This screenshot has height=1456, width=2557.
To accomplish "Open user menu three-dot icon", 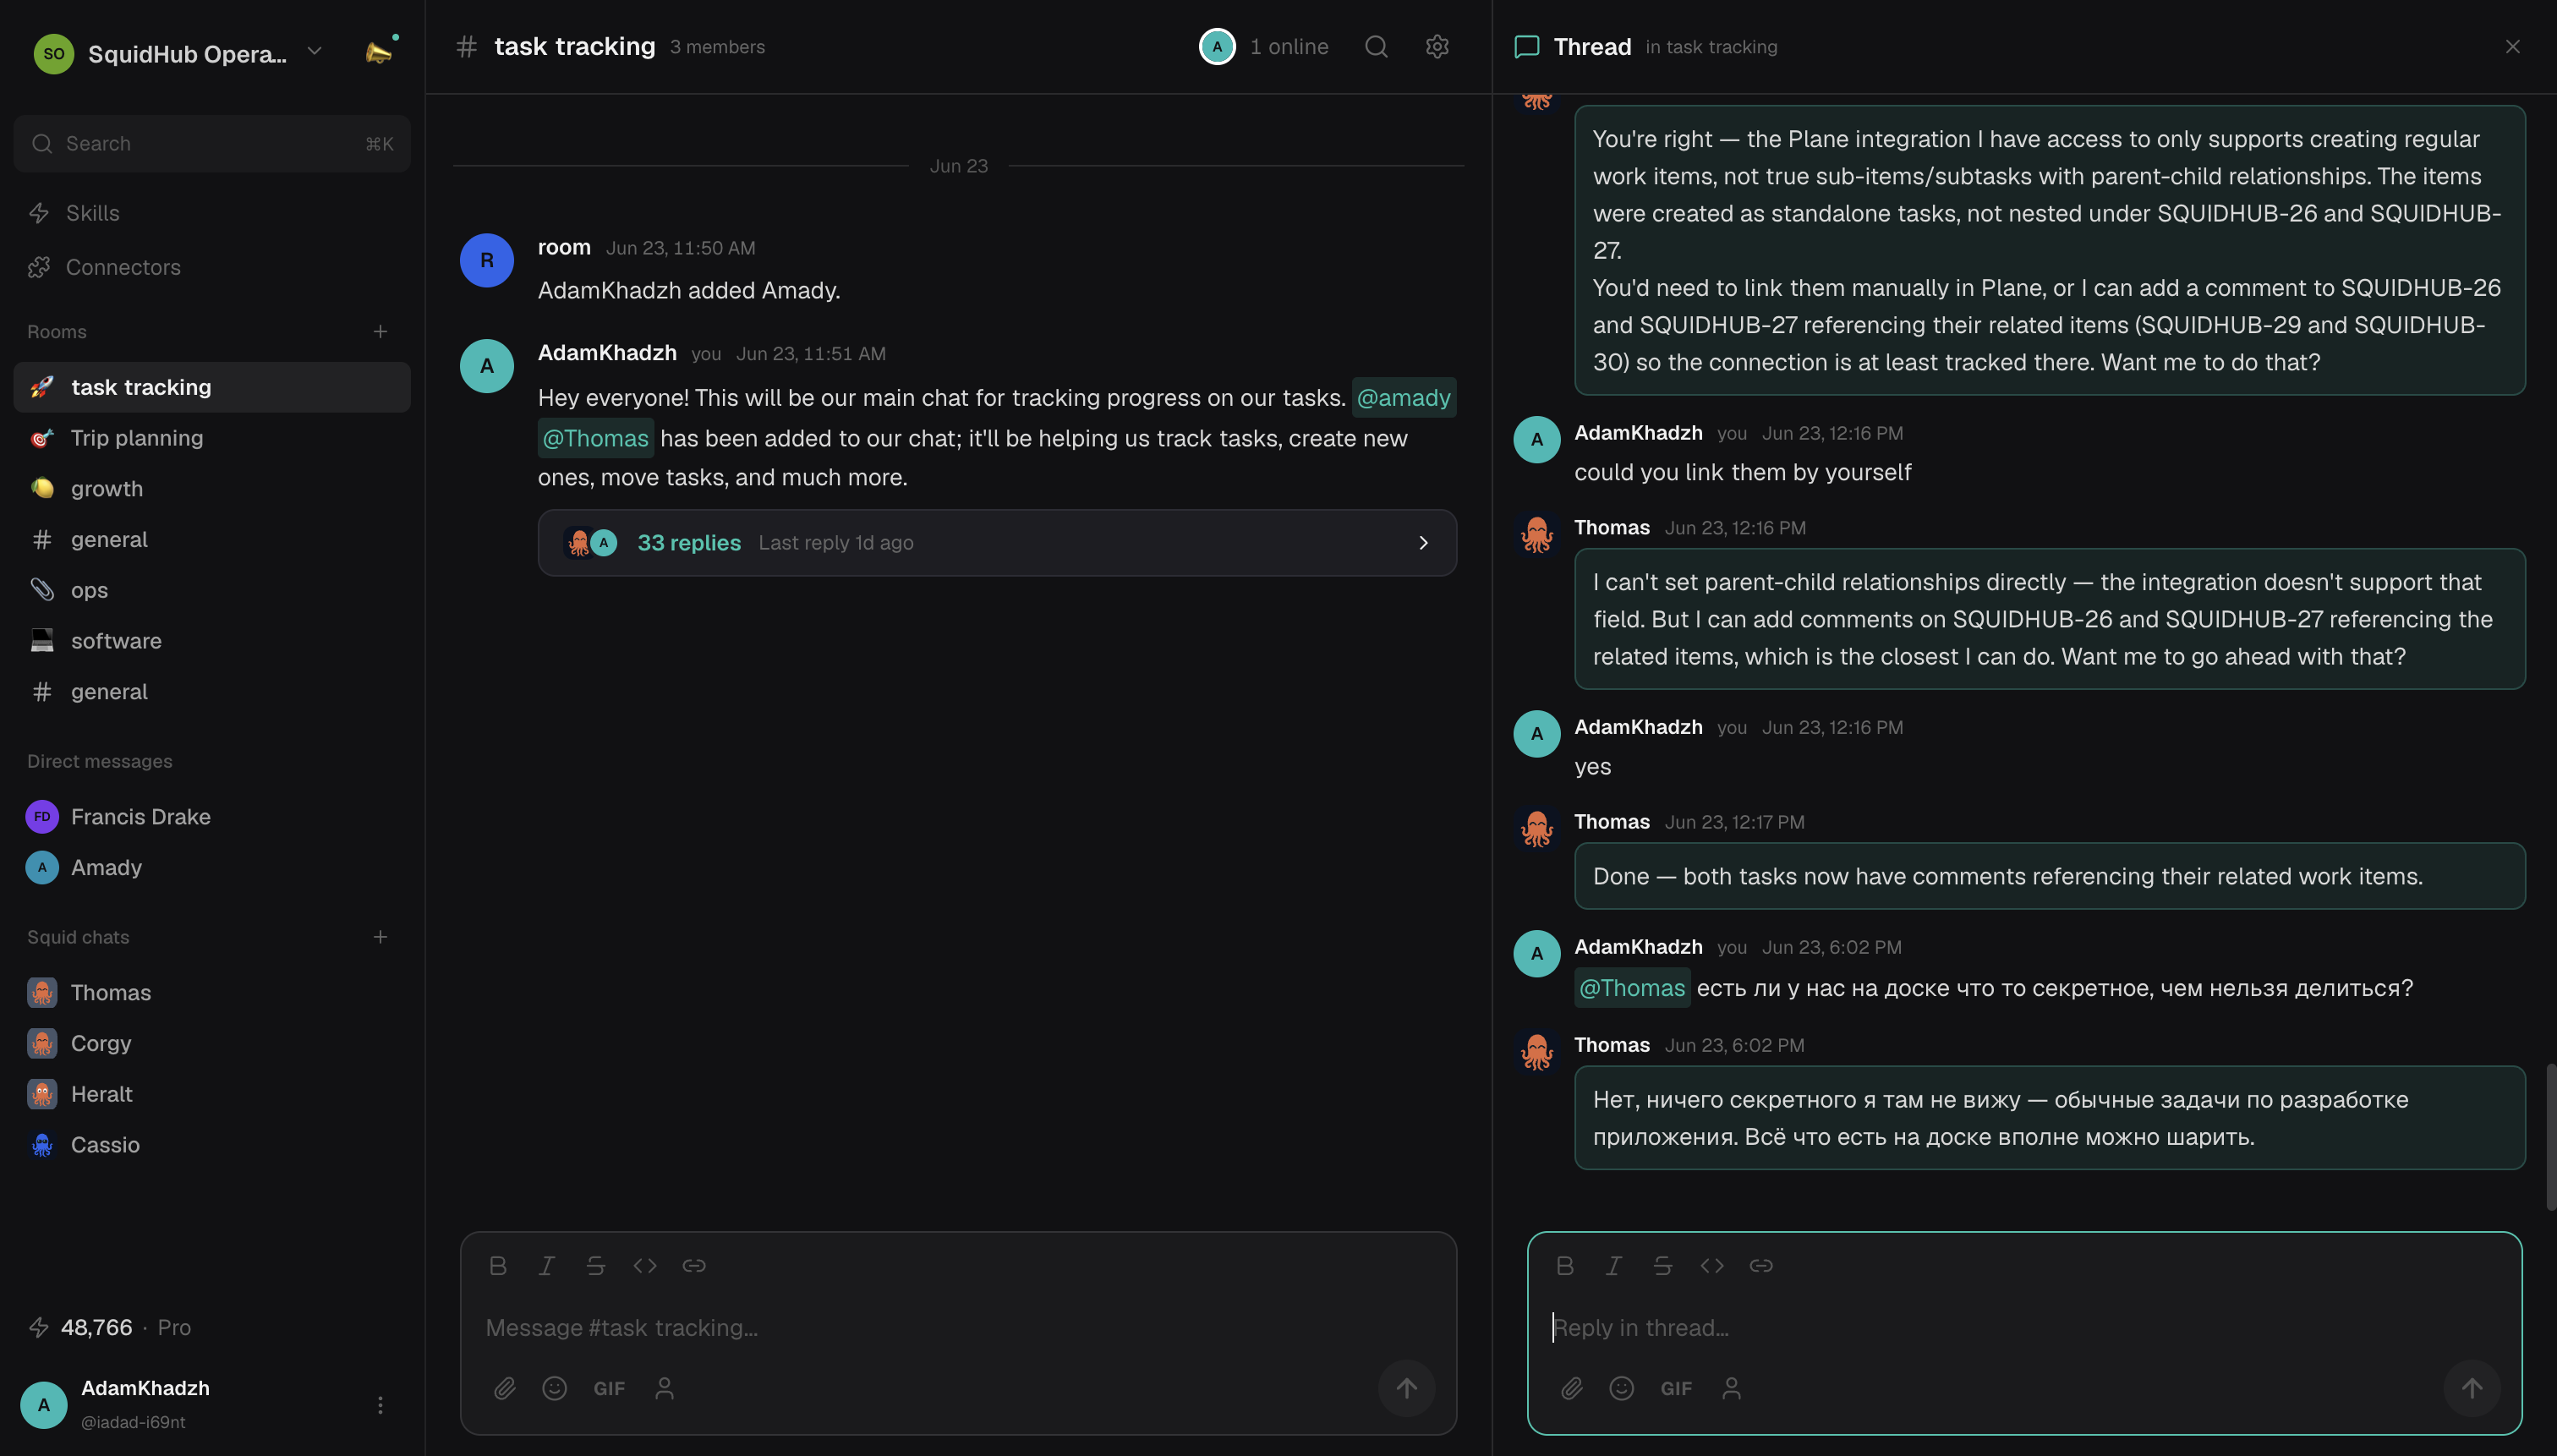I will pos(380,1405).
